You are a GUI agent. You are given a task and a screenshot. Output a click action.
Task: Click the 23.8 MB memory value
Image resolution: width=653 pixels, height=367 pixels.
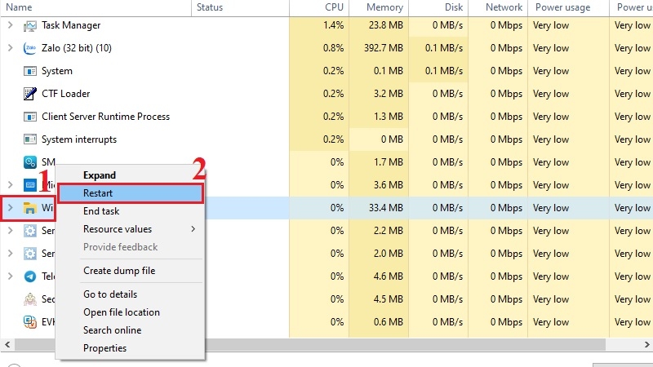[385, 25]
